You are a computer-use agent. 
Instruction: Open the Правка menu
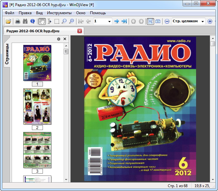(x=25, y=13)
